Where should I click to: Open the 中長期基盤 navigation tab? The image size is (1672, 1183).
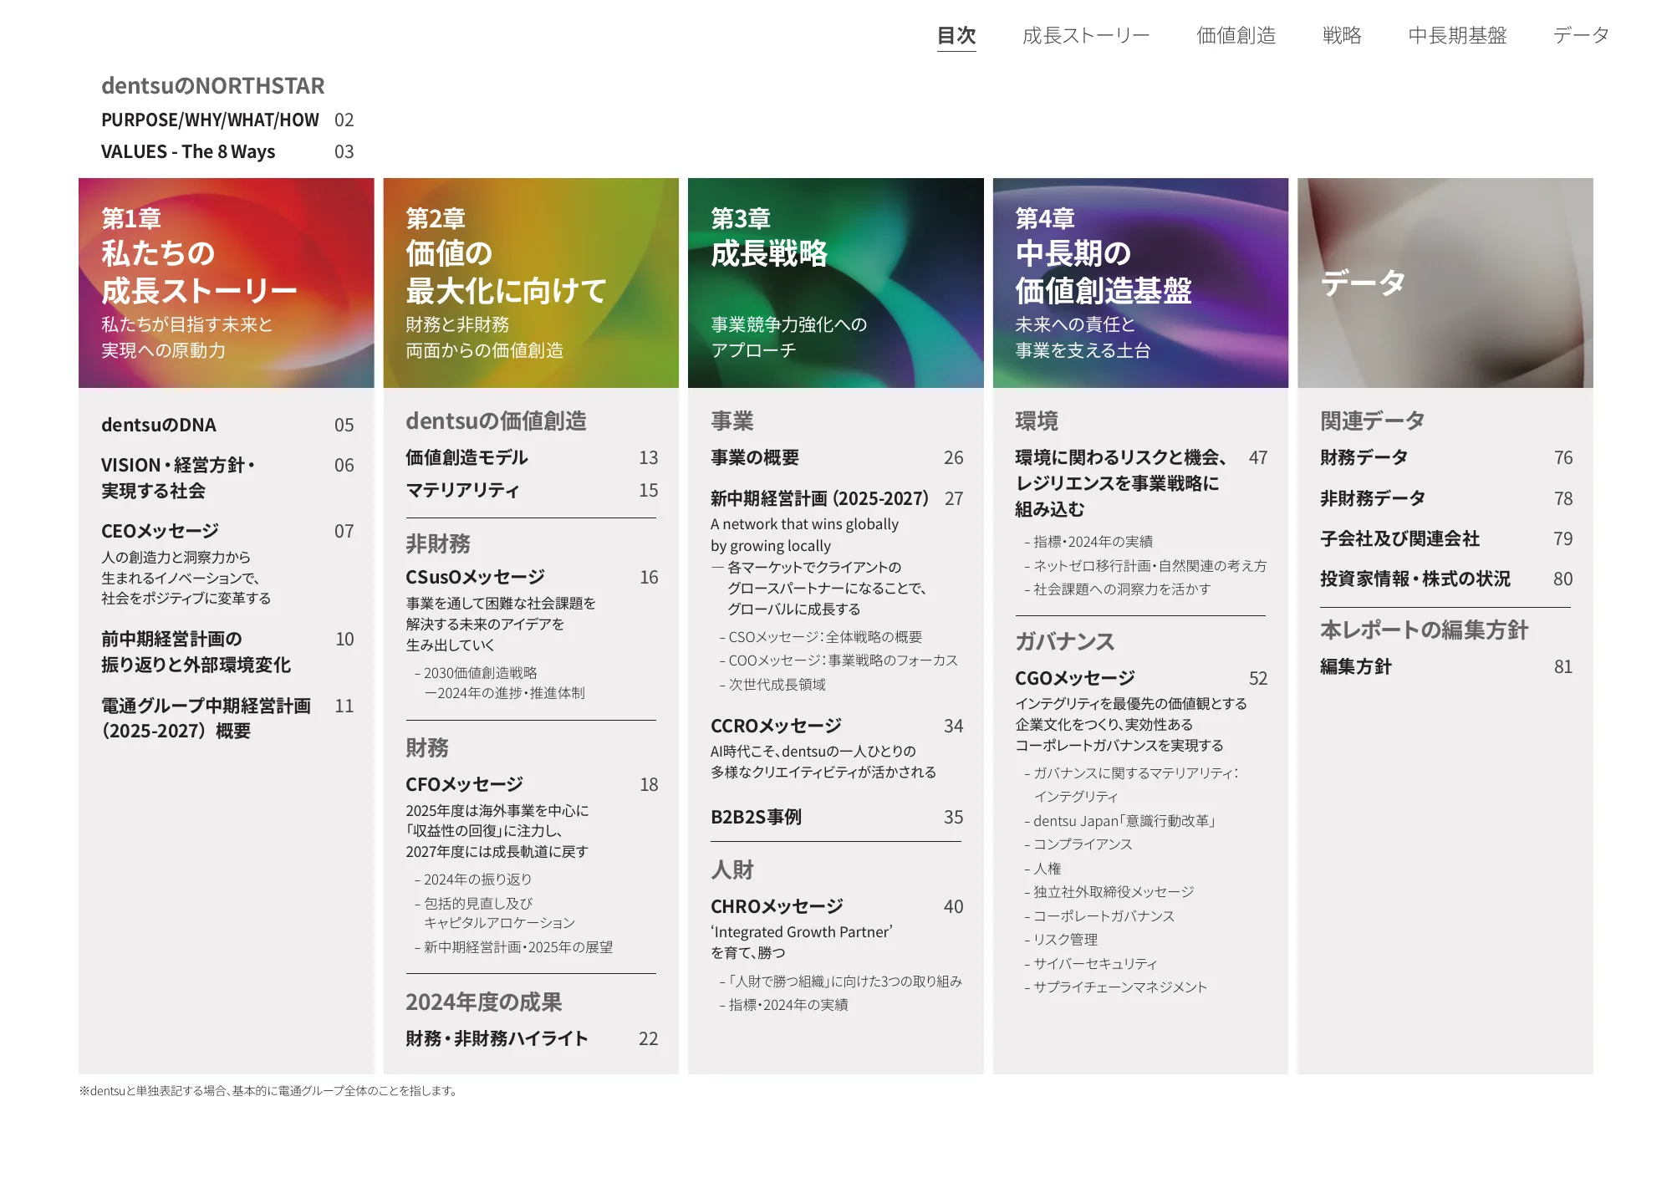tap(1456, 35)
